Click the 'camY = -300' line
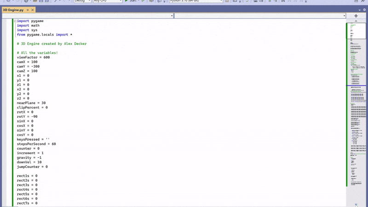 [28, 66]
